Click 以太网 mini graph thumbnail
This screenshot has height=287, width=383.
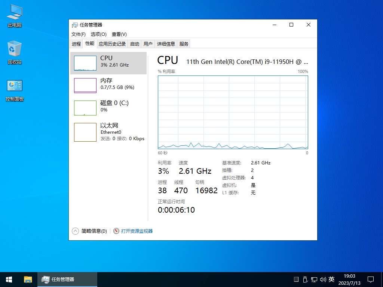(85, 132)
